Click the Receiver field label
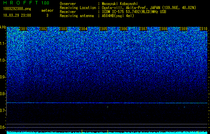The height and width of the screenshot is (134, 210). (x=68, y=12)
